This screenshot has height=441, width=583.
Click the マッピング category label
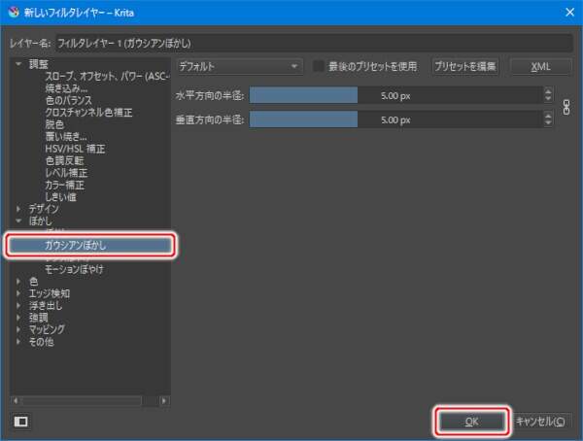pyautogui.click(x=47, y=329)
